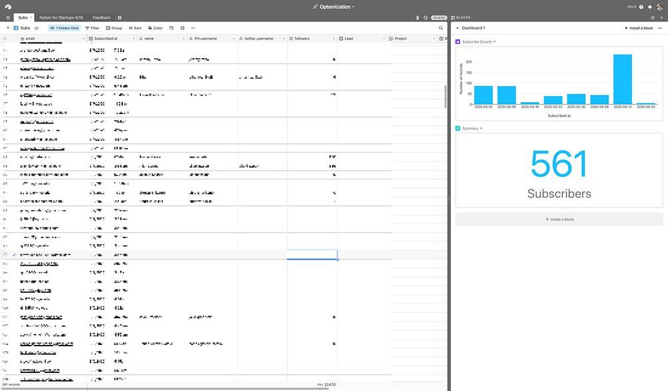Open the followers column dropdown arrow
Viewport: 668px width, 391px height.
click(x=333, y=39)
